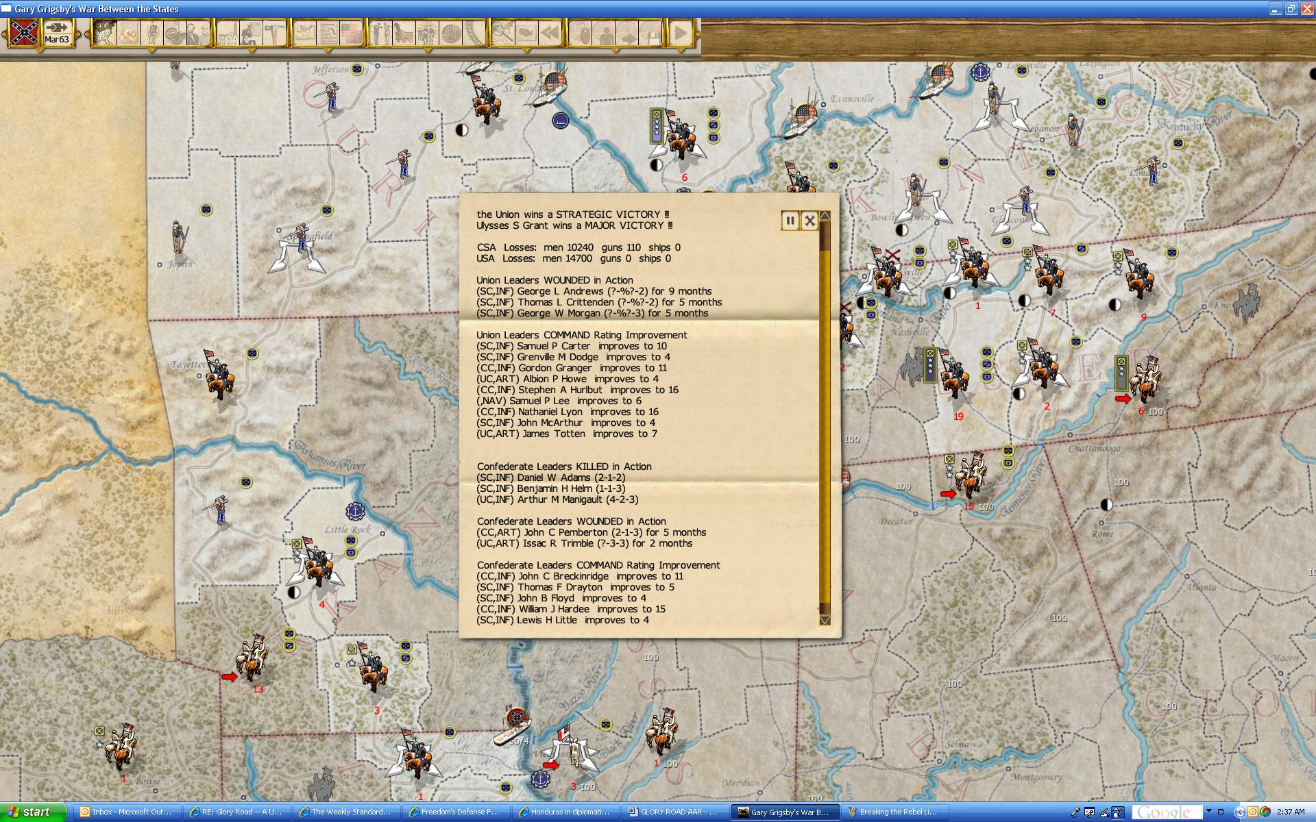Open the leader portraits toolbar icon
Viewport: 1316px width, 822px height.
pyautogui.click(x=198, y=33)
